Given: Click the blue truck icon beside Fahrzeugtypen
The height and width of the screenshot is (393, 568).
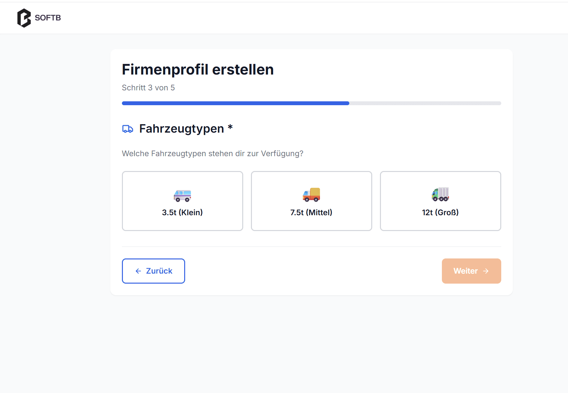Looking at the screenshot, I should [128, 129].
